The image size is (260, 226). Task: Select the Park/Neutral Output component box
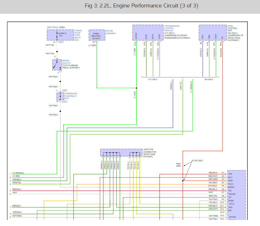click(97, 35)
